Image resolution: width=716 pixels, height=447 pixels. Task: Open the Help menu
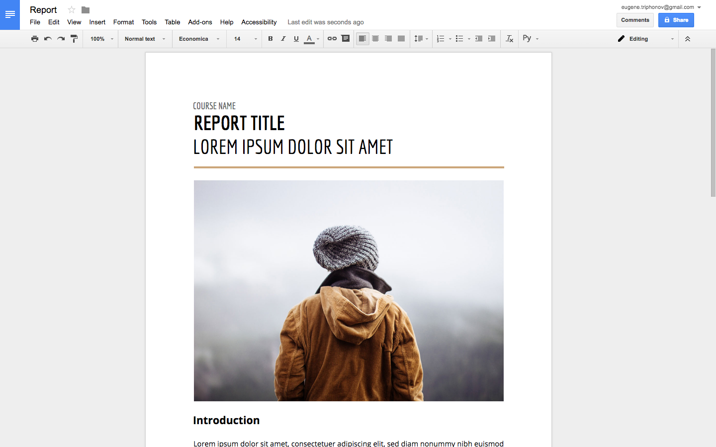(x=227, y=22)
